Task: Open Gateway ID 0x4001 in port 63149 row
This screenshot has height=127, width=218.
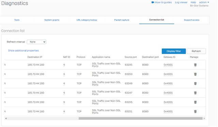Action: (168, 84)
